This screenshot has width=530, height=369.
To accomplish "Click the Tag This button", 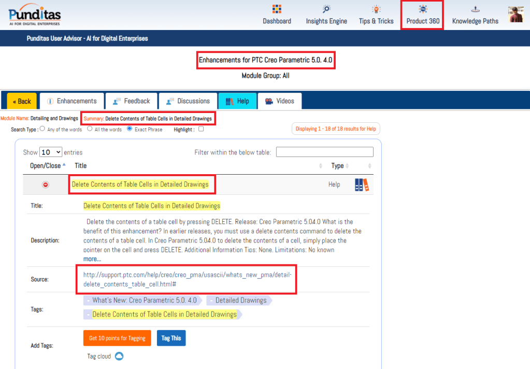I will (x=171, y=338).
